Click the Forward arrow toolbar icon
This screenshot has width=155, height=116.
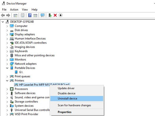pos(8,16)
